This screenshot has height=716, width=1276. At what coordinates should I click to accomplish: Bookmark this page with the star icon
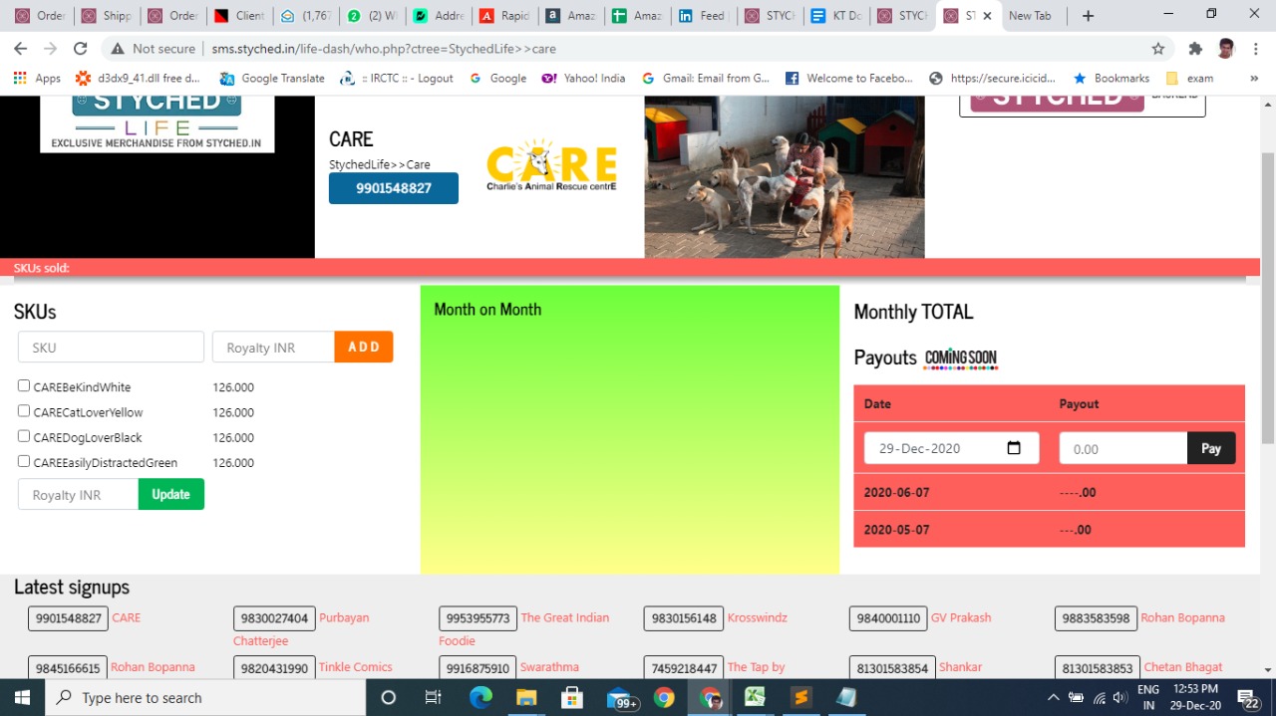coord(1157,48)
